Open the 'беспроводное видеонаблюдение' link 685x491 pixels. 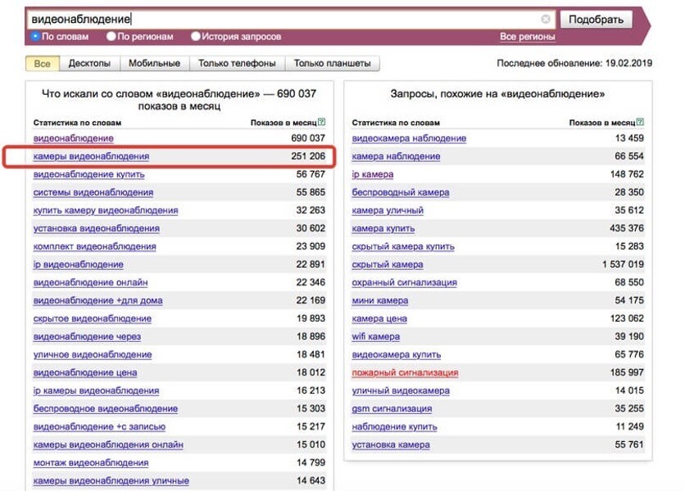106,408
